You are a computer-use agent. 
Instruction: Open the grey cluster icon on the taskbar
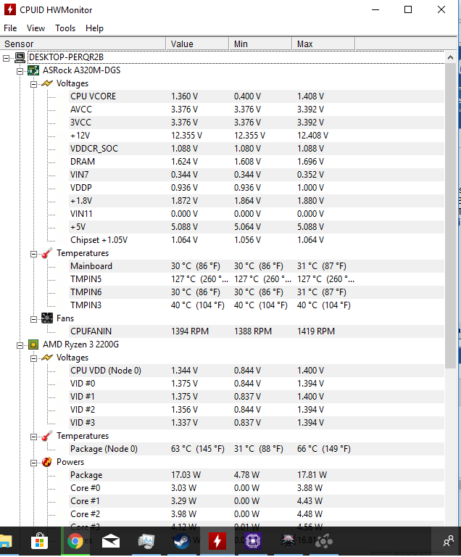[324, 542]
